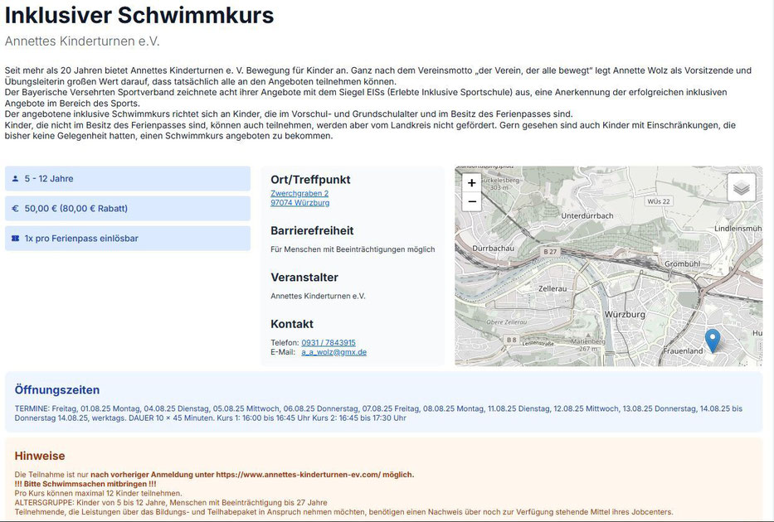Select the 50,00 € price badge

[128, 209]
